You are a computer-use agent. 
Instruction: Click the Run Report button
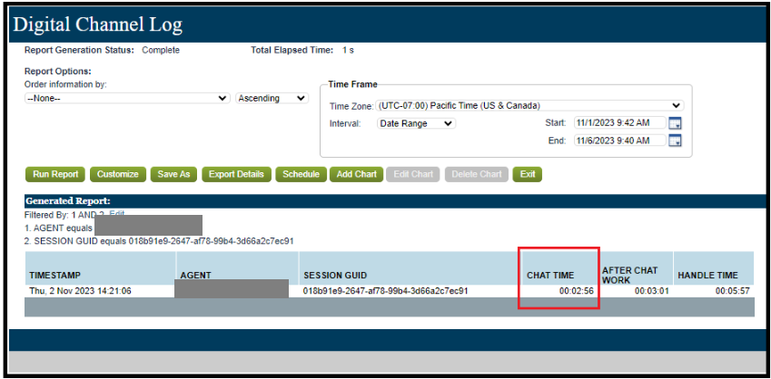[x=55, y=174]
